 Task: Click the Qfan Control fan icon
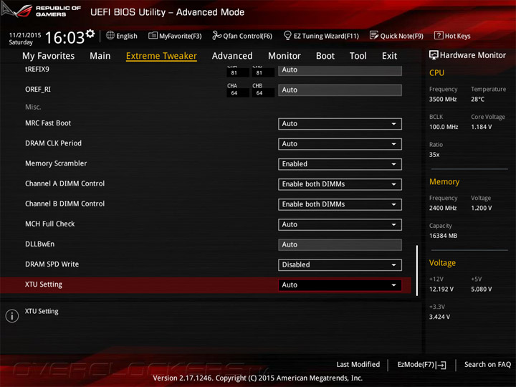[x=216, y=35]
